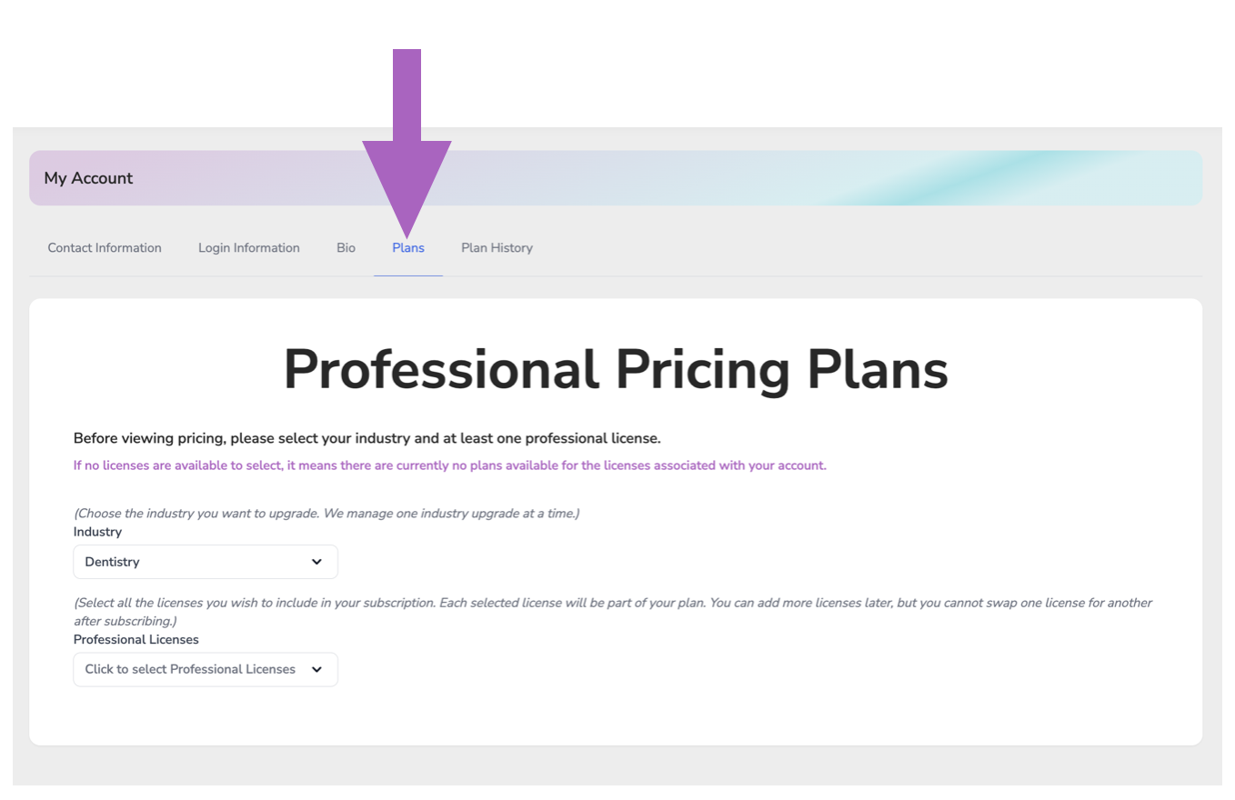Click the 'Click to select Professional Licenses' field

coord(188,669)
